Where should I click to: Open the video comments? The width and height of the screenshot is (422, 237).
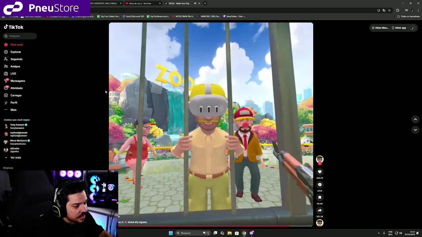[319, 185]
